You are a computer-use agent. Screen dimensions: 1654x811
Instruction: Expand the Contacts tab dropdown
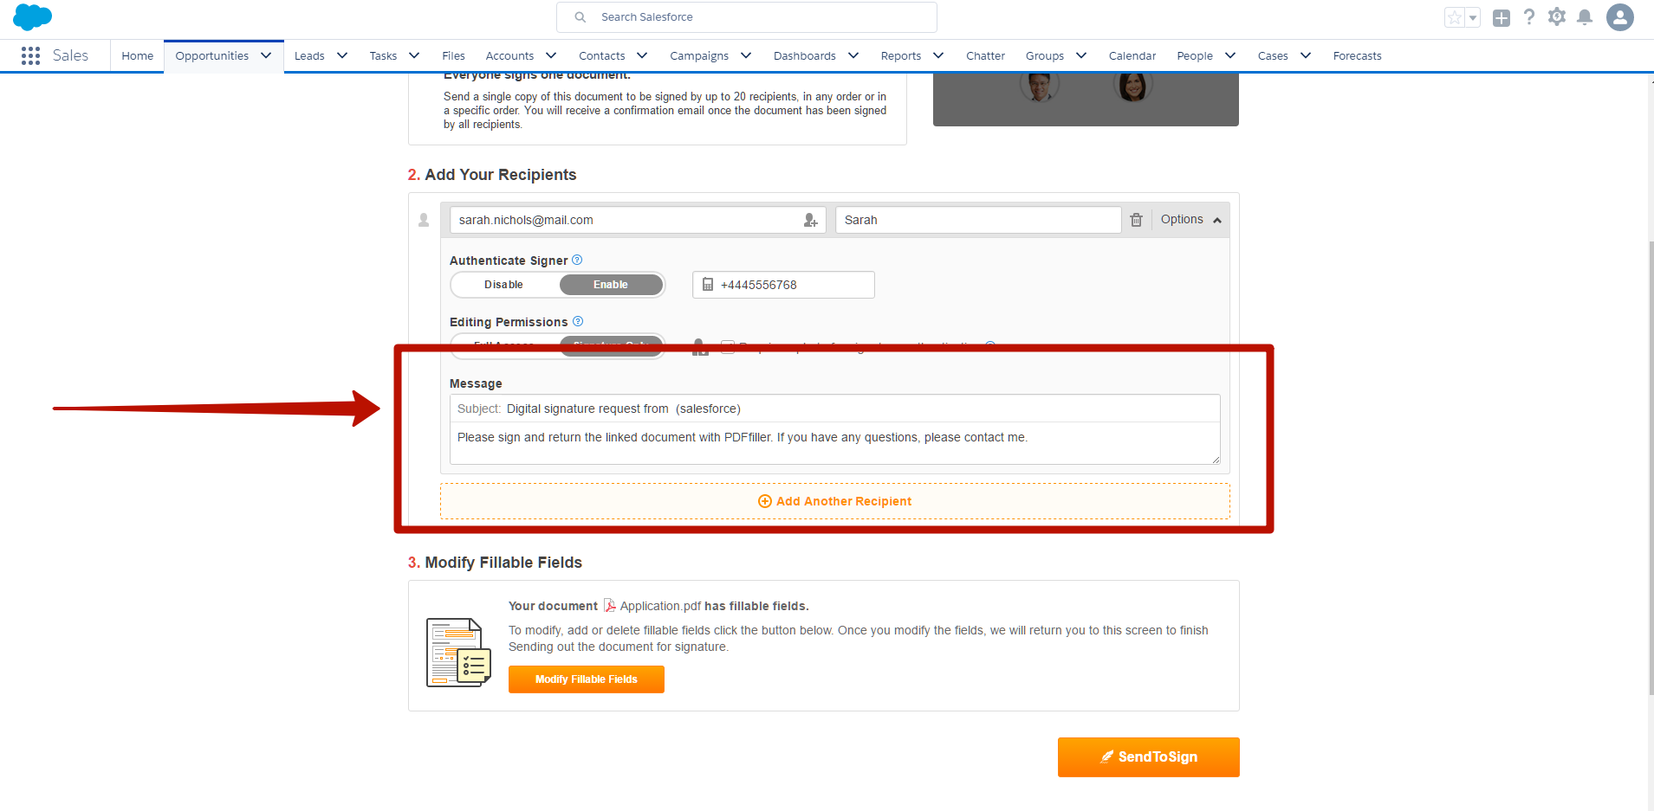click(642, 55)
